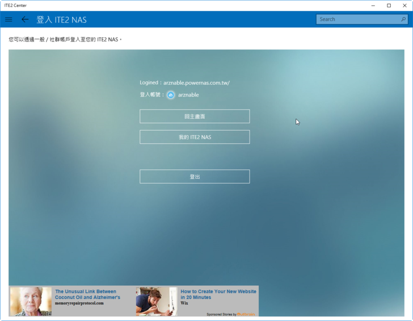
Task: Log out with the 登出 button
Action: (195, 177)
